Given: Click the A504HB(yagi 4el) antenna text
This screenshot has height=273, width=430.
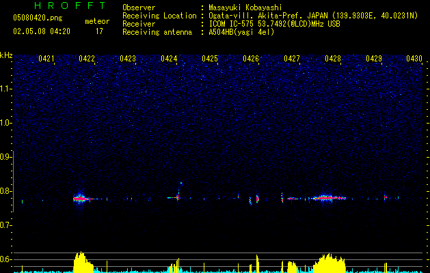Looking at the screenshot, I should pyautogui.click(x=241, y=32).
